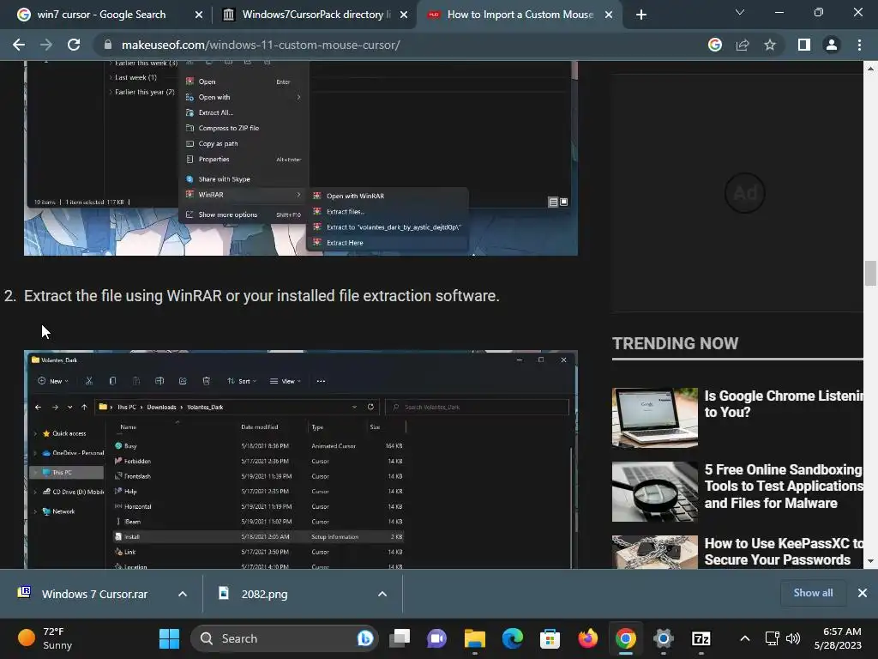Open Bing chat icon in search box
This screenshot has height=659, width=878.
pos(365,638)
